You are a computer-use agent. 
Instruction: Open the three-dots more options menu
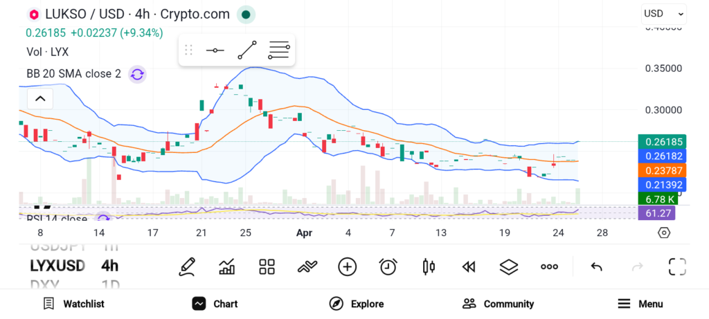(549, 266)
